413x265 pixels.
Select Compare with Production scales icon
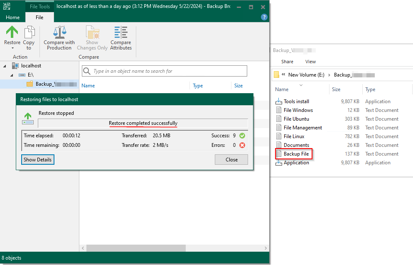tap(59, 32)
